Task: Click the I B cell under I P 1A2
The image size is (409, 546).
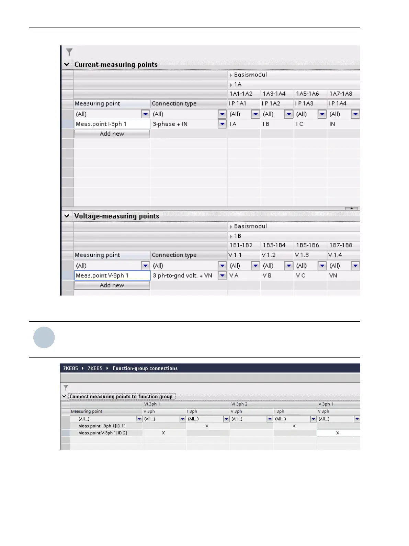Action: 277,124
